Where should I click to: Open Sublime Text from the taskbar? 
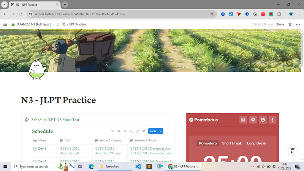coord(149,166)
